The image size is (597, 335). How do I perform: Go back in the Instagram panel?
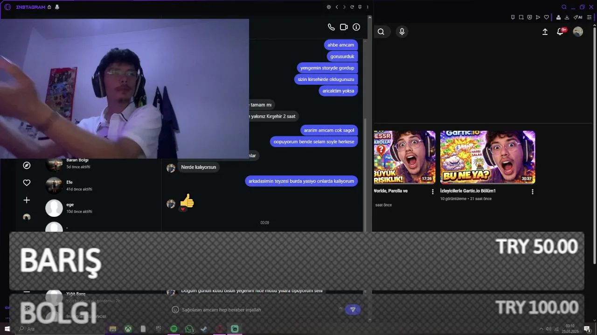pyautogui.click(x=337, y=7)
